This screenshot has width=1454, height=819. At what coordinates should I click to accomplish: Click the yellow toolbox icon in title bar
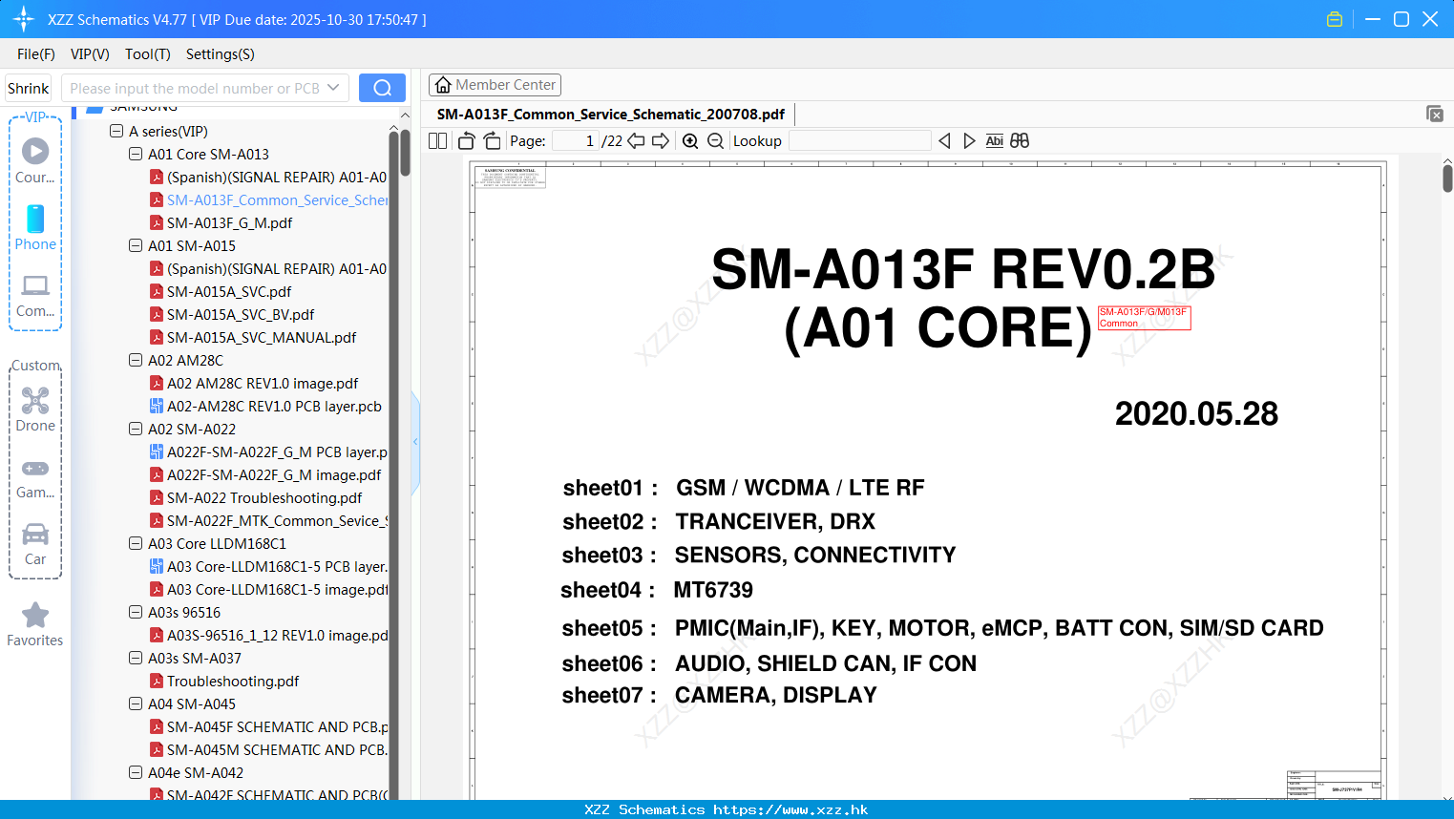[x=1335, y=19]
